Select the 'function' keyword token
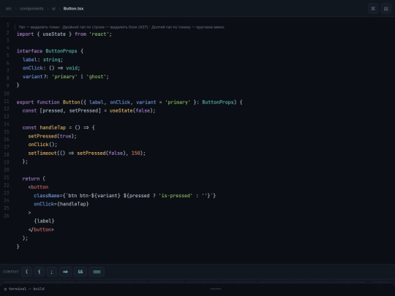Image resolution: width=395 pixels, height=296 pixels. tap(48, 102)
